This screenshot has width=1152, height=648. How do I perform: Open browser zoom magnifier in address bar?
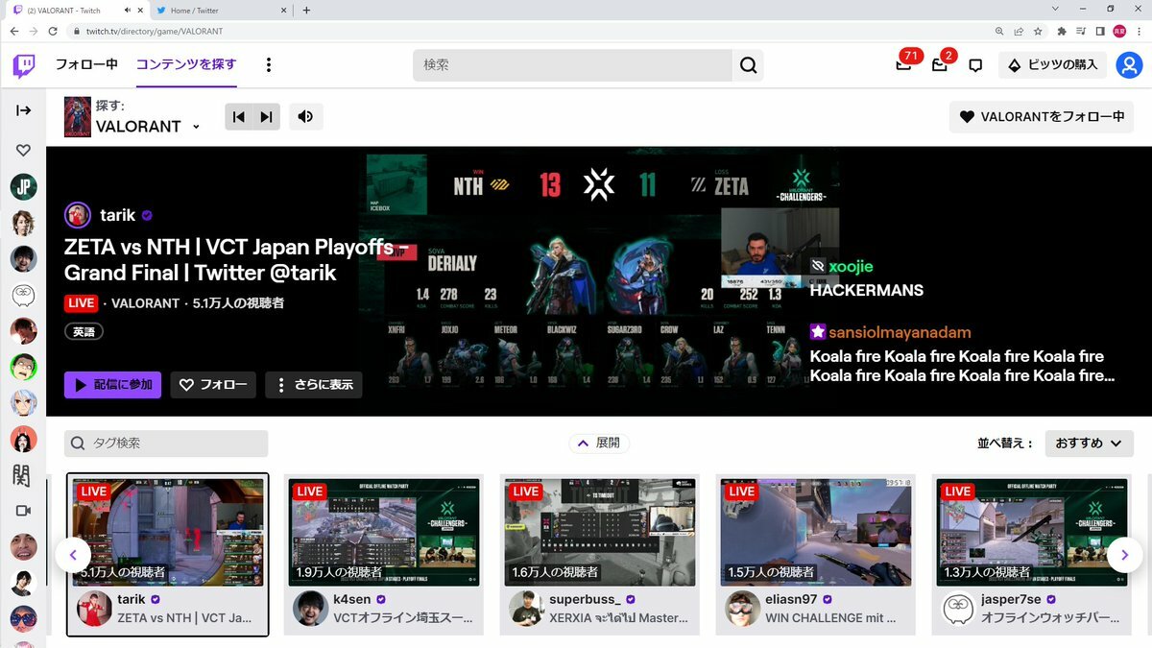click(x=1001, y=31)
